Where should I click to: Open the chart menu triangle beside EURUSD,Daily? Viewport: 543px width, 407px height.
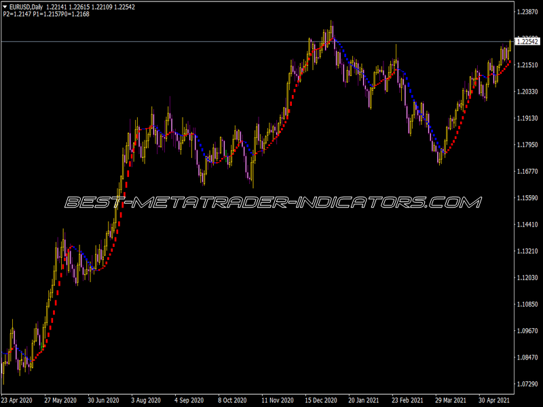[5, 7]
